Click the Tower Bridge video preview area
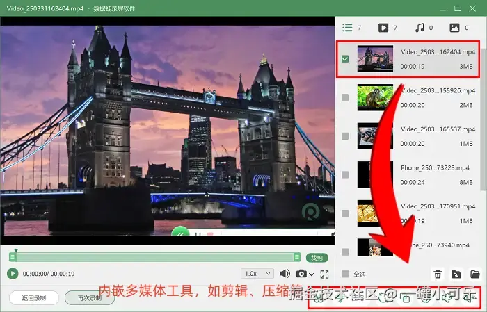This screenshot has height=312, width=487. 168,130
